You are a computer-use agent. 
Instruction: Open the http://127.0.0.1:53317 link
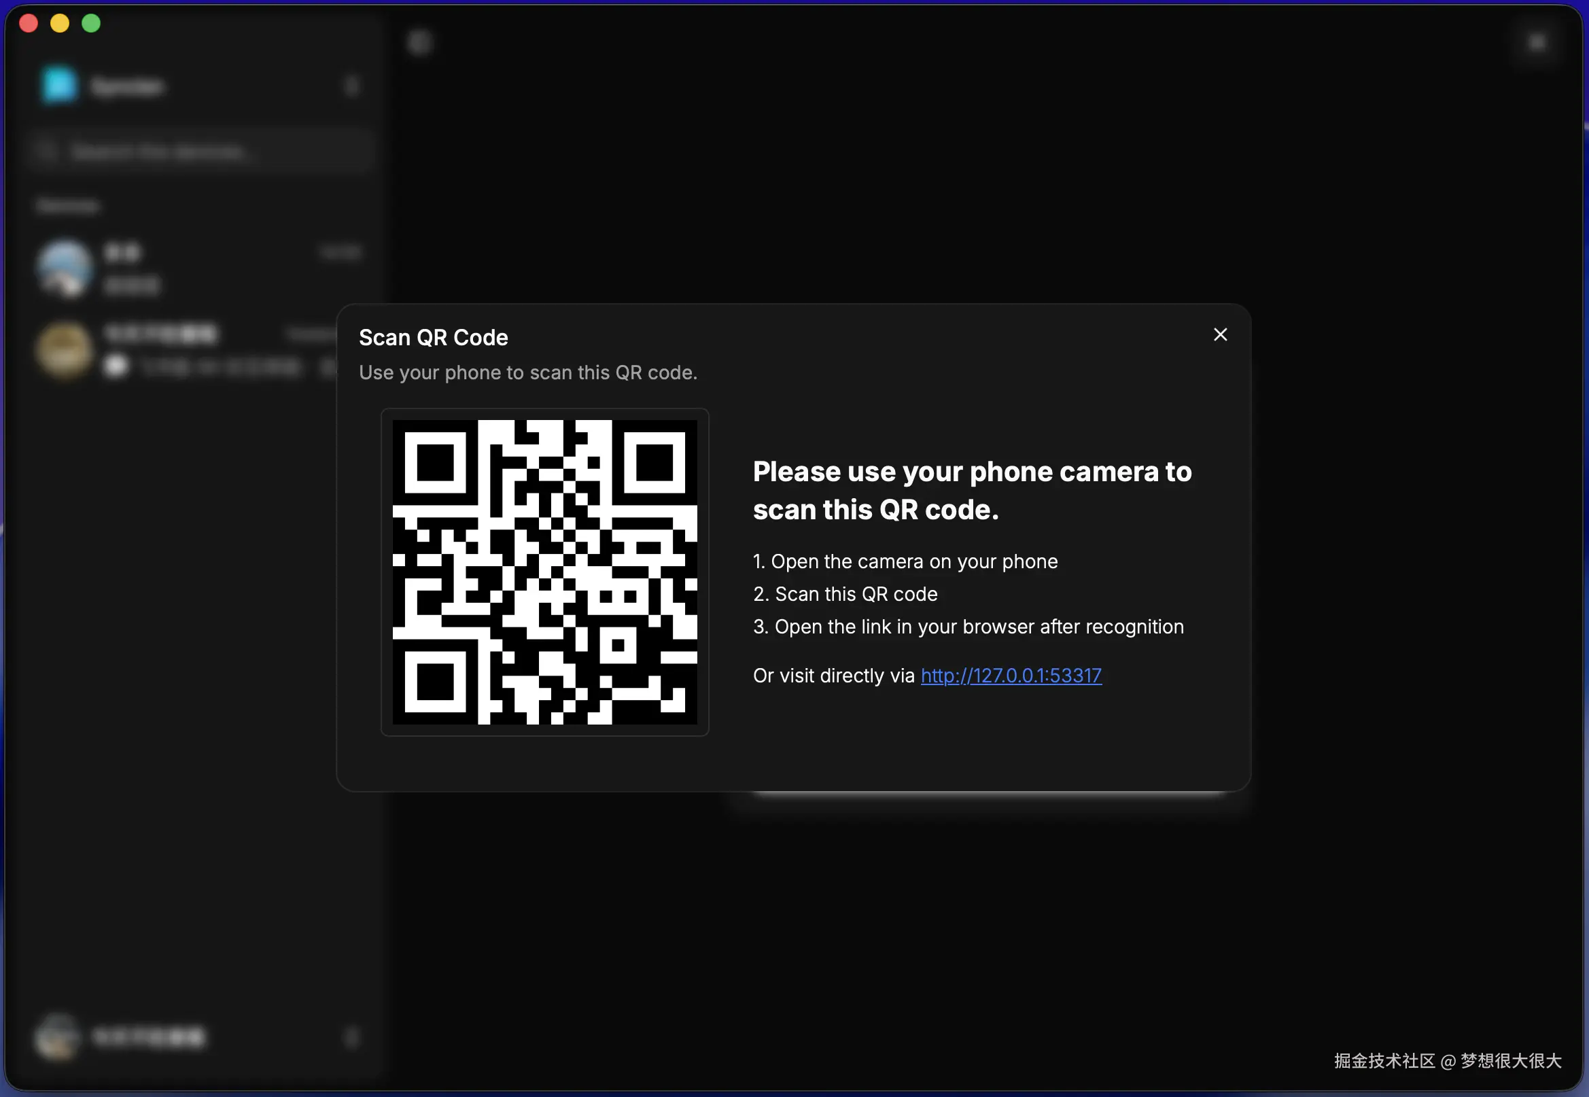click(1011, 676)
